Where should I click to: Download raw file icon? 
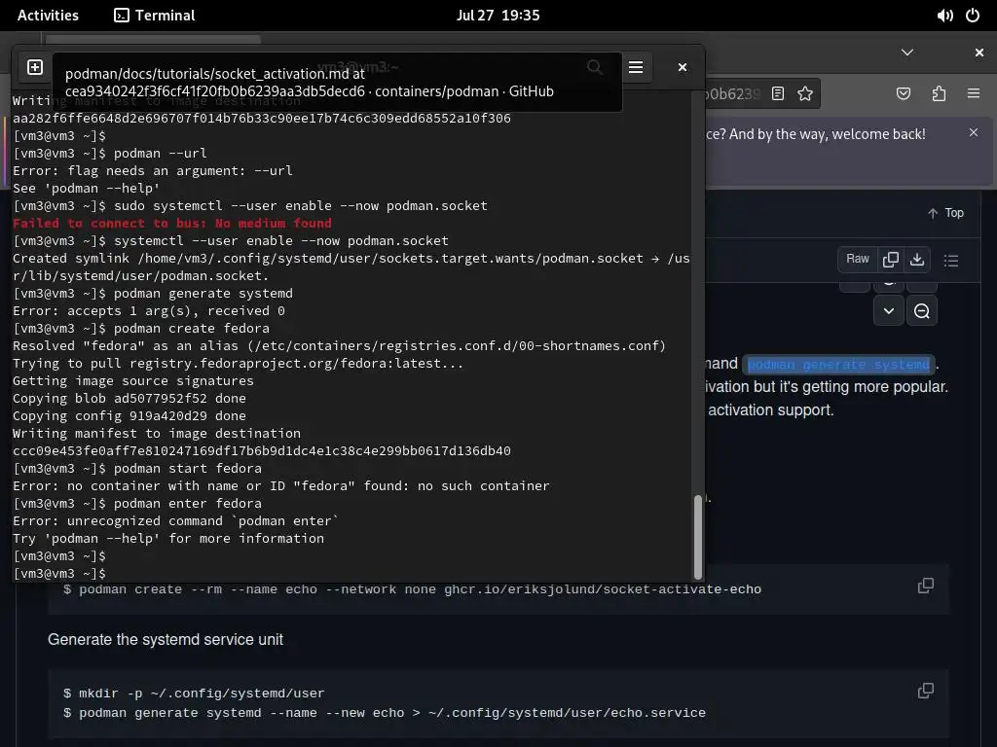click(x=917, y=259)
